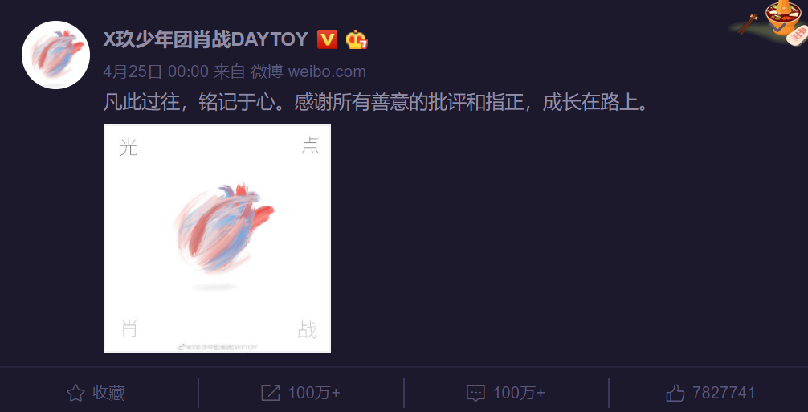Image resolution: width=808 pixels, height=412 pixels.
Task: Click the like count 7827741
Action: (724, 394)
